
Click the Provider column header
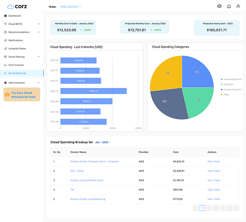click(144, 152)
